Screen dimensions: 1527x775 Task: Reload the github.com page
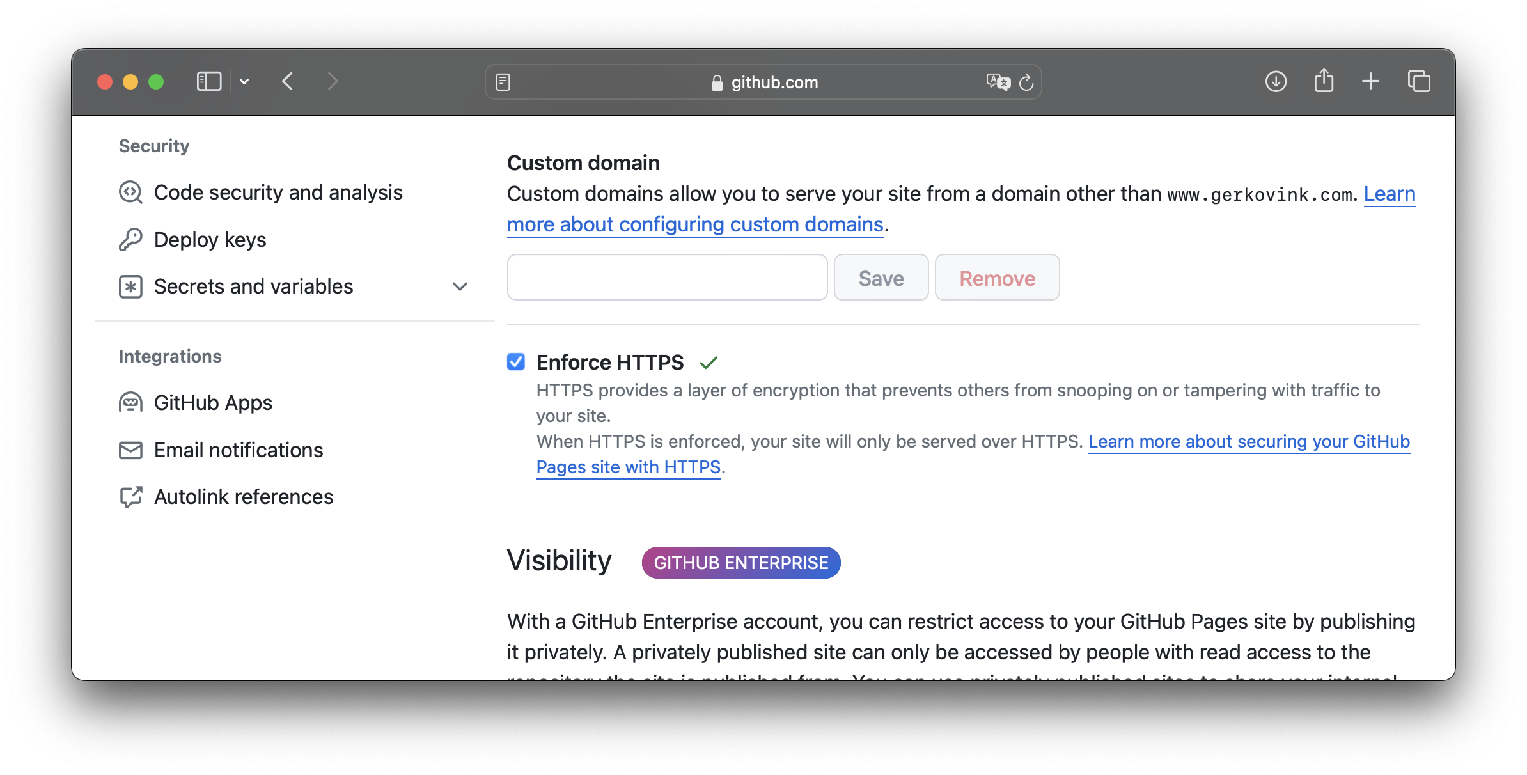click(x=1026, y=82)
